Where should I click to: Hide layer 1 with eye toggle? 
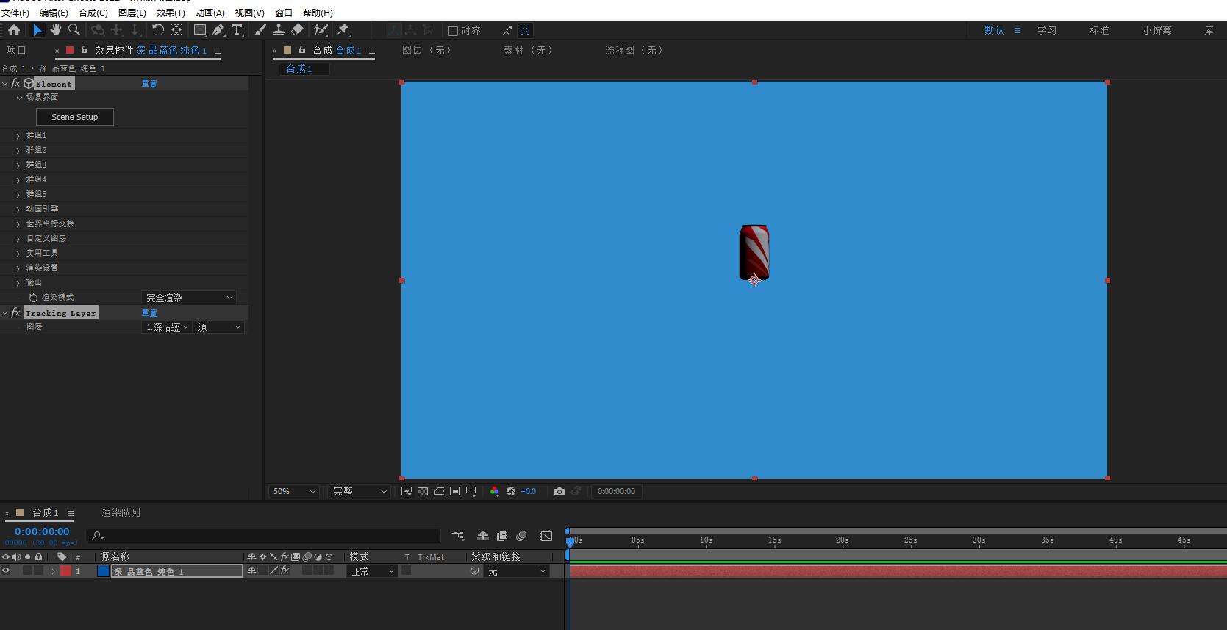tap(6, 570)
